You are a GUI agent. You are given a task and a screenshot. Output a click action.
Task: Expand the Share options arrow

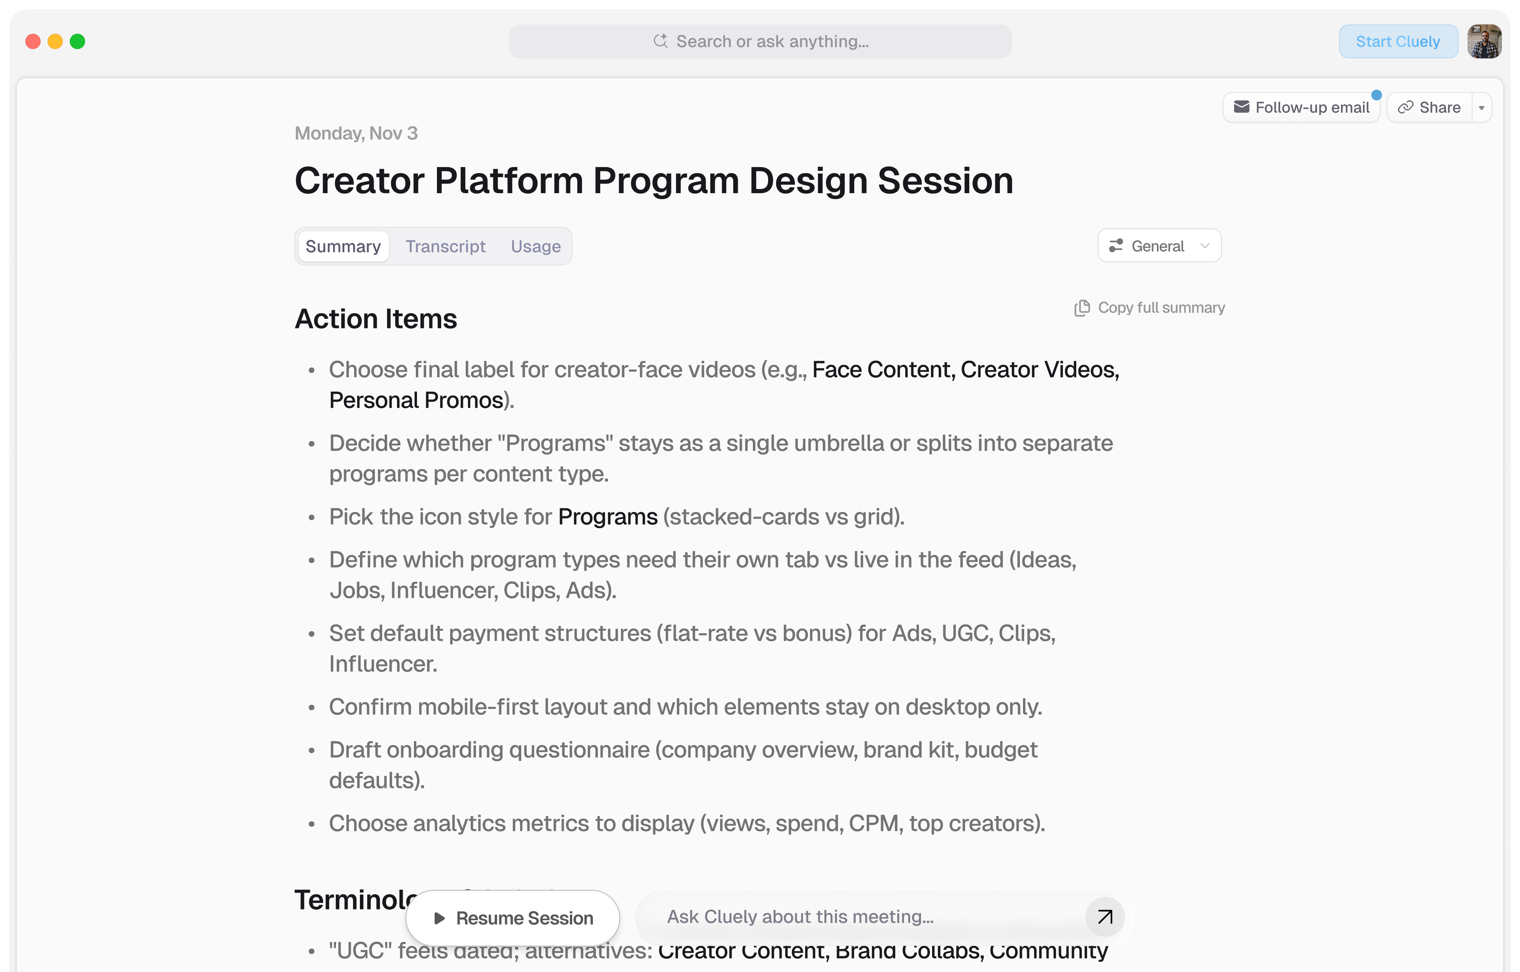coord(1482,107)
